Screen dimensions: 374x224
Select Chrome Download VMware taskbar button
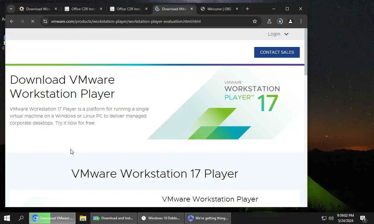[x=52, y=218]
